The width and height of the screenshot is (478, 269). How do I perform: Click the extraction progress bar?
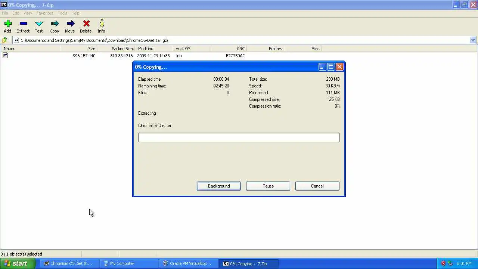pyautogui.click(x=239, y=137)
